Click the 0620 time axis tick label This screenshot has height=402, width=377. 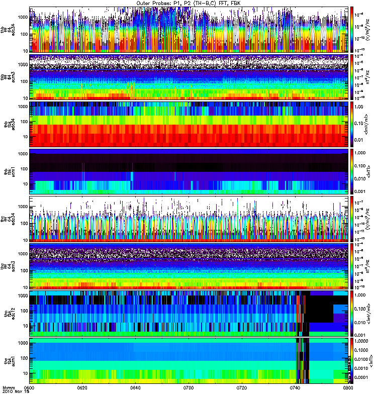coord(82,388)
